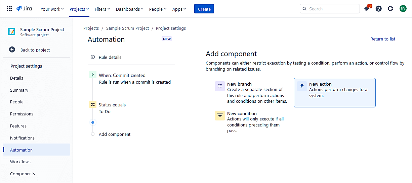Open the app switcher grid icon

pyautogui.click(x=9, y=9)
